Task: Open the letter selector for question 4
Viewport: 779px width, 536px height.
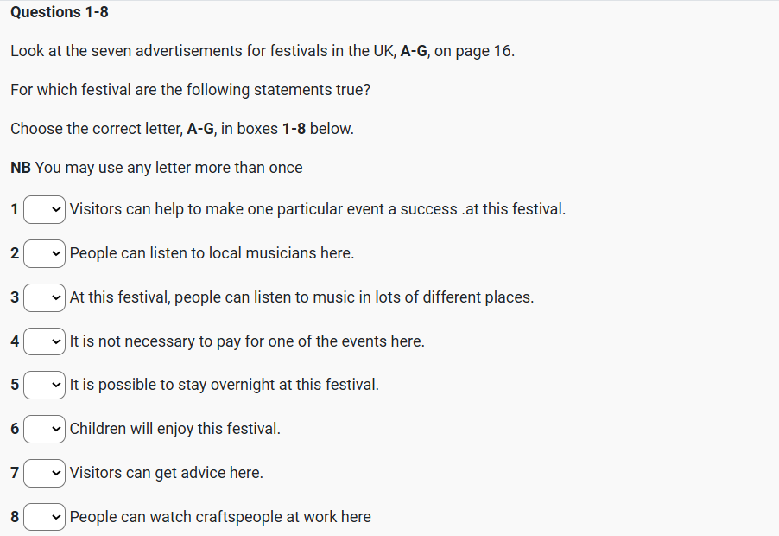Action: point(45,341)
